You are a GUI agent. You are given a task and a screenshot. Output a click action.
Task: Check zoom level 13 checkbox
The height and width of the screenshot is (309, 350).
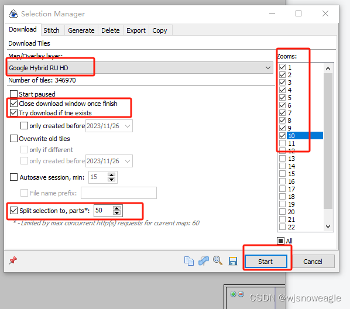click(x=282, y=158)
